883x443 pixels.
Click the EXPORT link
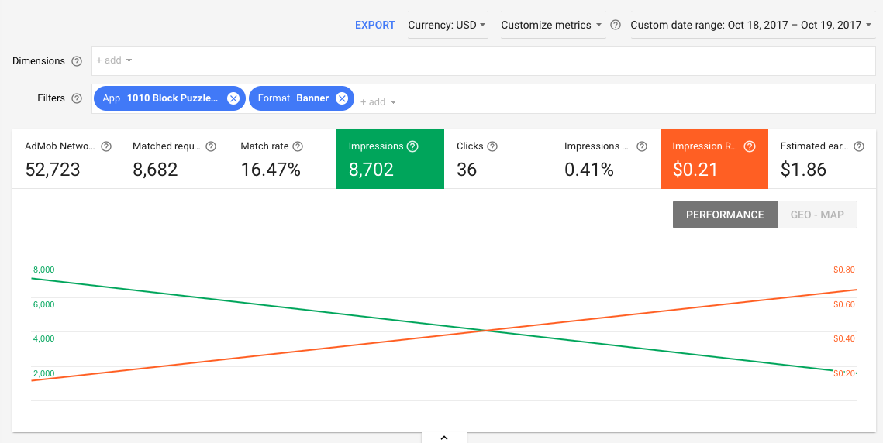pos(375,25)
